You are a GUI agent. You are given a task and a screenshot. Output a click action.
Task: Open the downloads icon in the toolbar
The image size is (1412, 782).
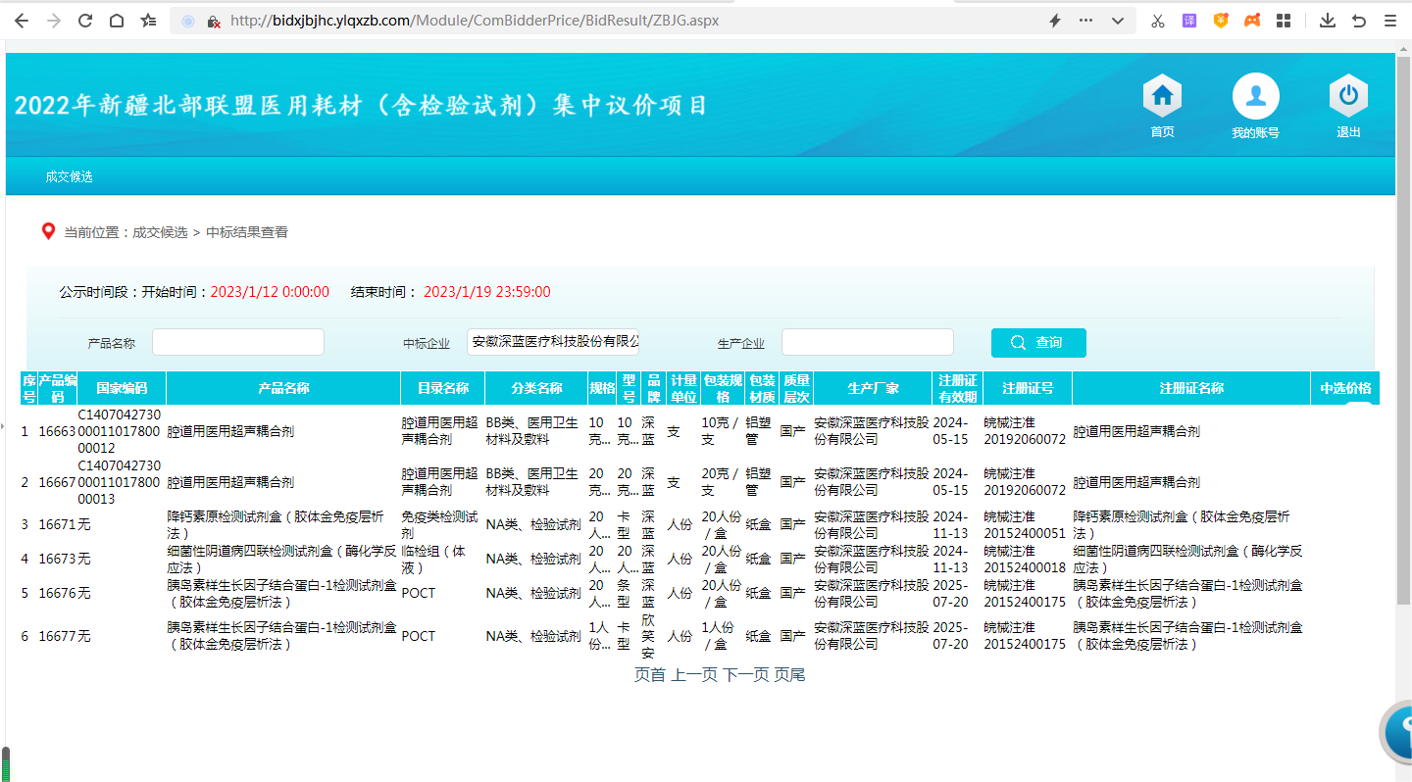[1327, 20]
